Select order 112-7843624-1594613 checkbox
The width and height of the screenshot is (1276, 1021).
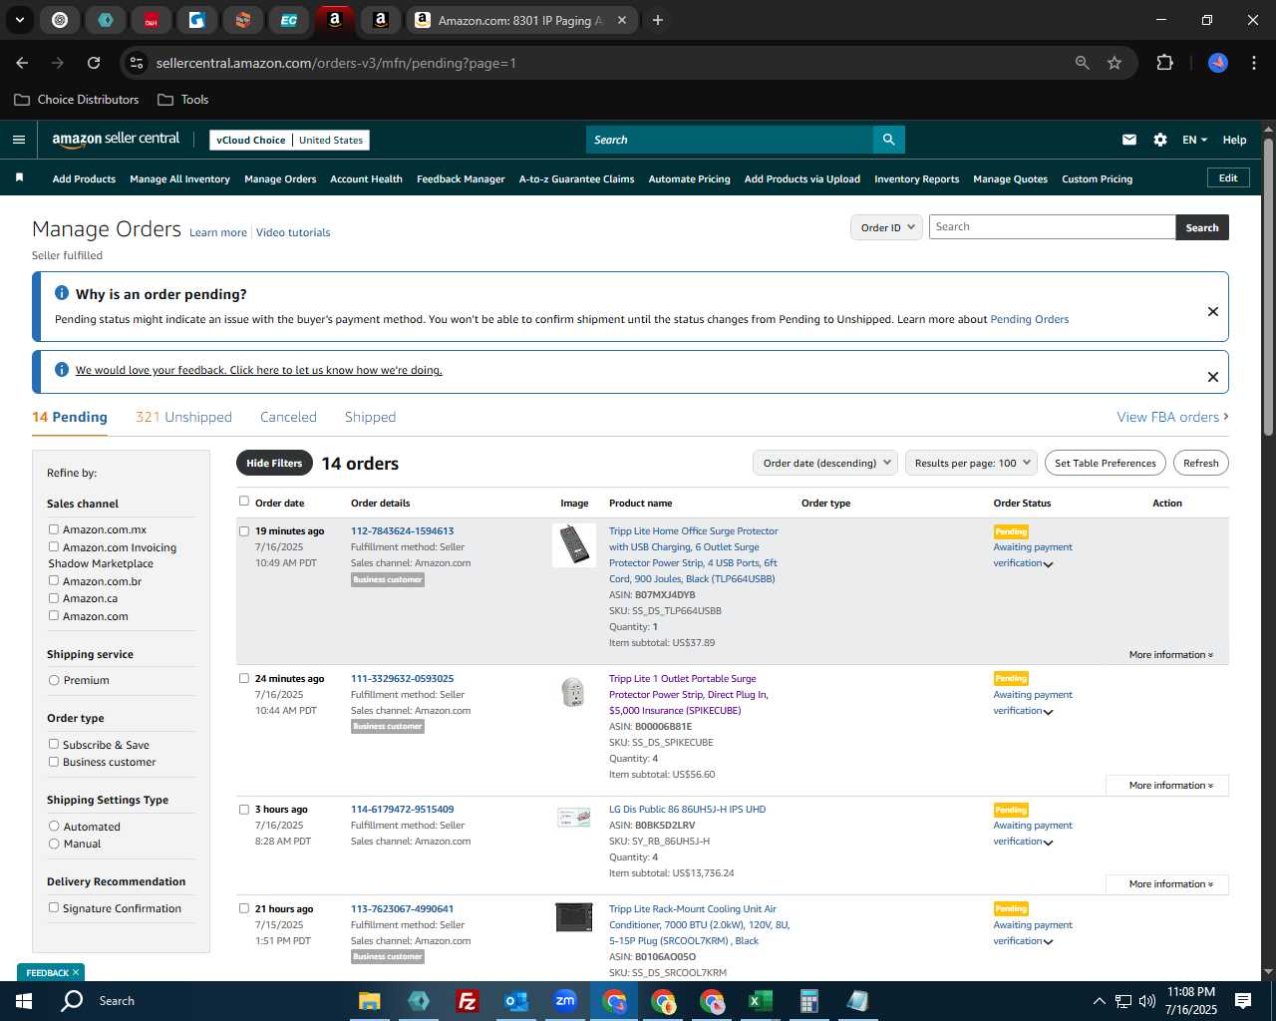coord(244,531)
